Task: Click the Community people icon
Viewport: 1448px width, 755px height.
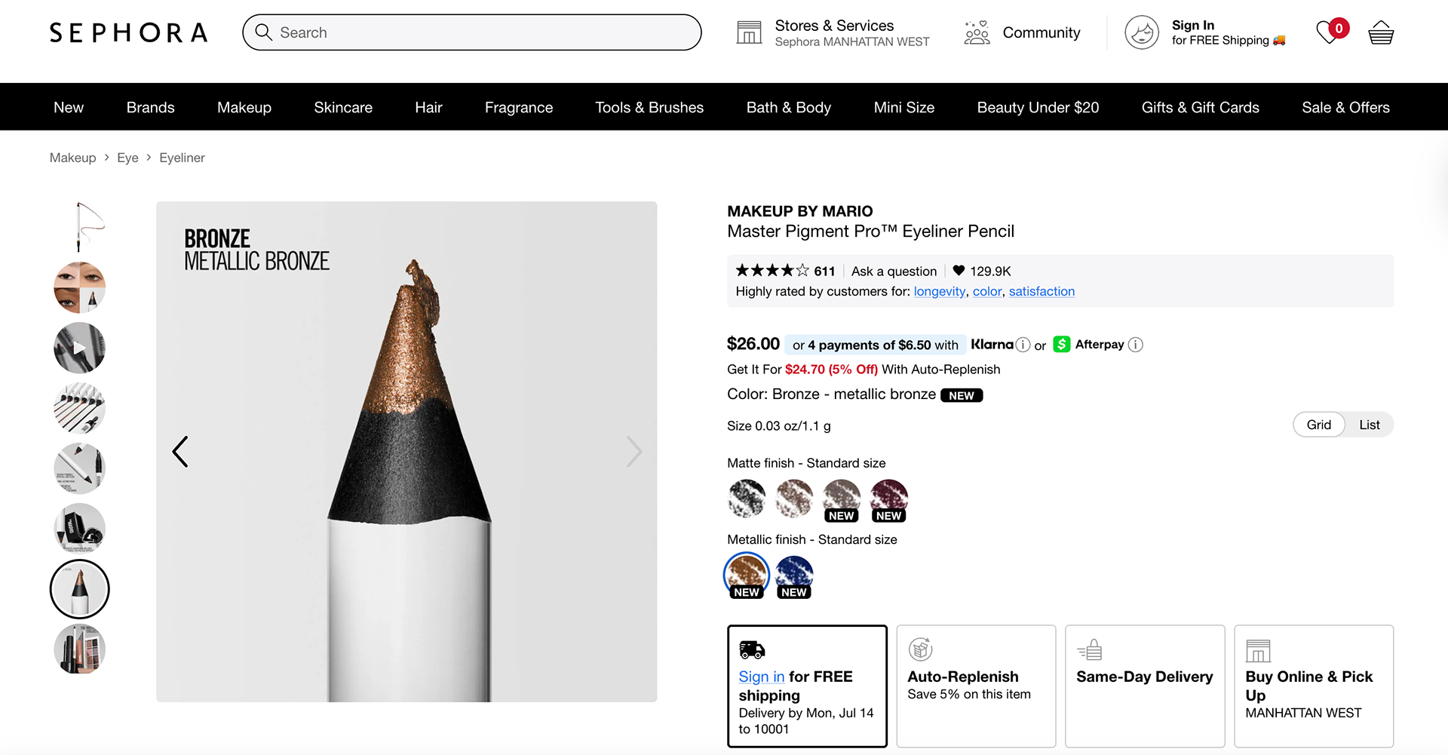Action: click(x=977, y=33)
